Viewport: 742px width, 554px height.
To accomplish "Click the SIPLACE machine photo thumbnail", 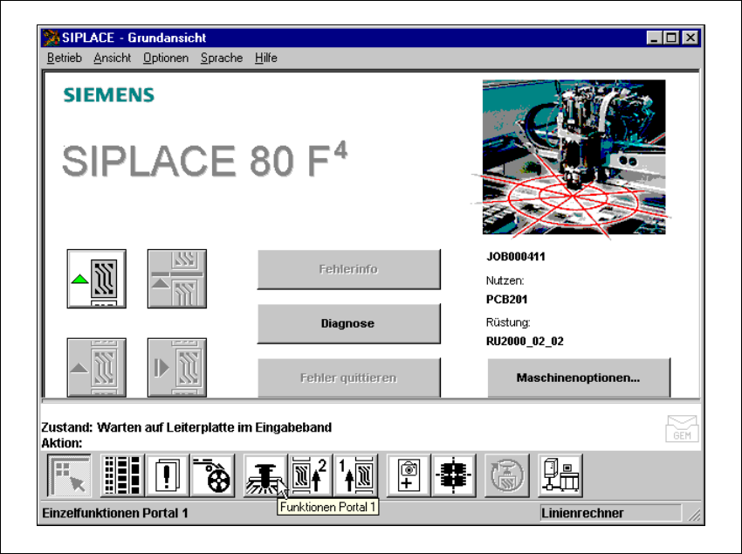I will [574, 156].
